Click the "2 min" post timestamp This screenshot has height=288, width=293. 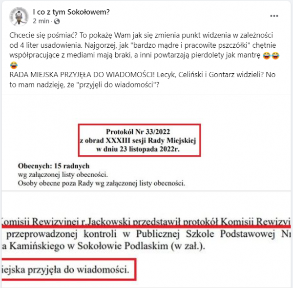[x=41, y=21]
